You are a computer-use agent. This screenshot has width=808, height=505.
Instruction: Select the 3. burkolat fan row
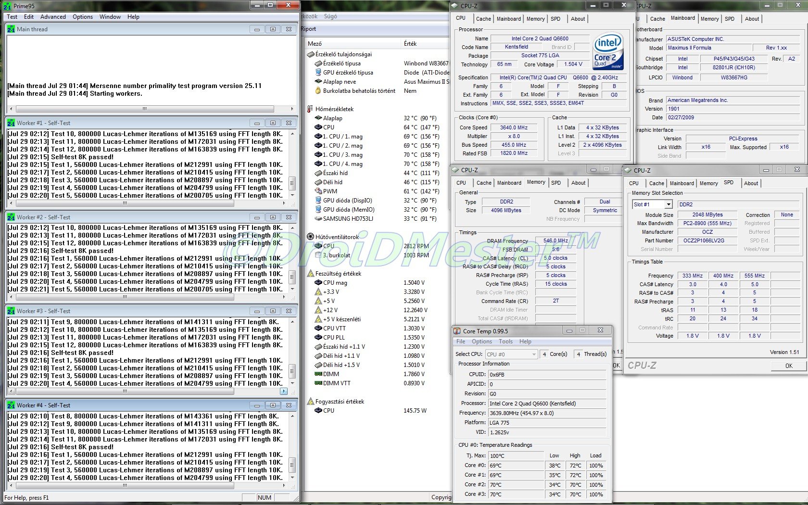coord(378,255)
